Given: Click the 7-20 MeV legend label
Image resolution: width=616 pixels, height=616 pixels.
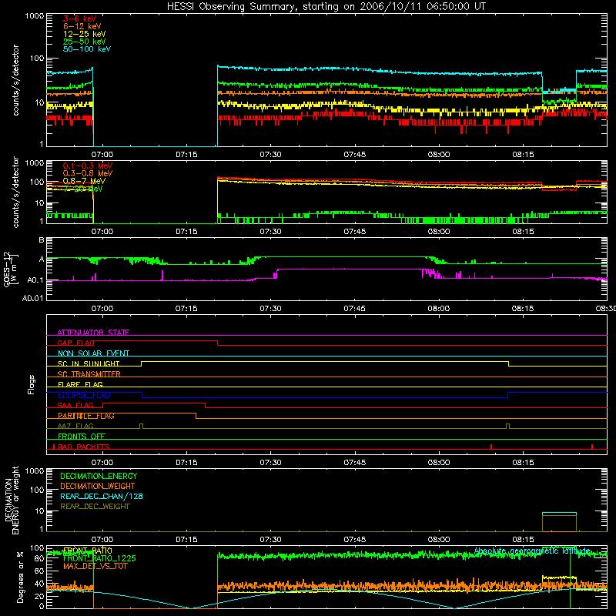Looking at the screenshot, I should (82, 189).
